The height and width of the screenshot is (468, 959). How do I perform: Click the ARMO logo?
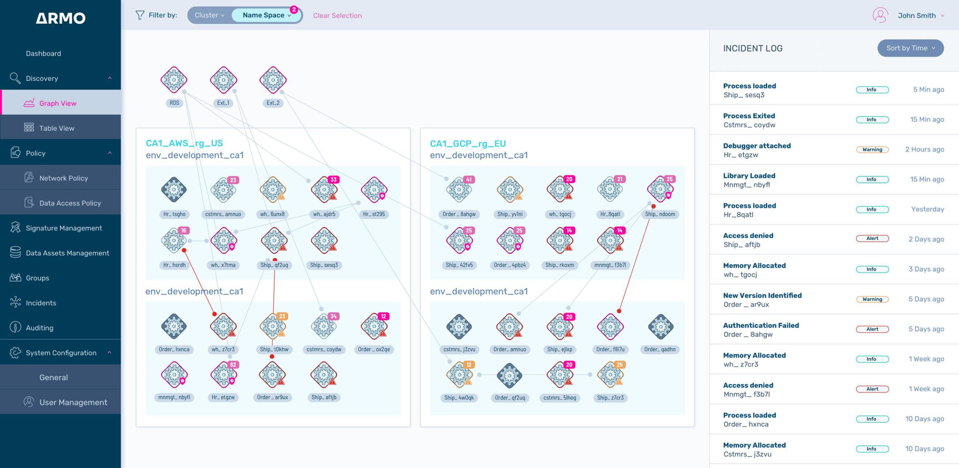pos(61,18)
